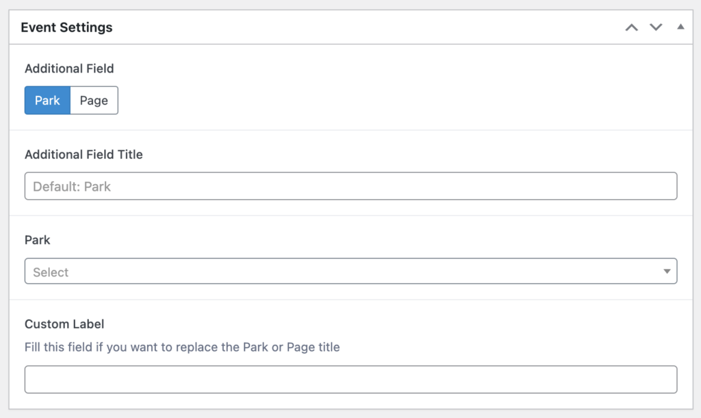Focus the Custom Label text box
Image resolution: width=701 pixels, height=418 pixels.
tap(351, 380)
